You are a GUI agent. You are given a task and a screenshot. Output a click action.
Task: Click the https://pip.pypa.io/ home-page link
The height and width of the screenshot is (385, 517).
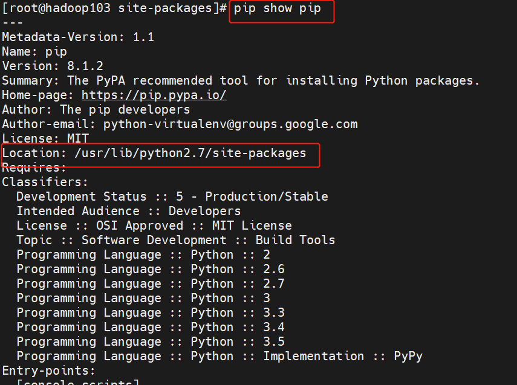click(154, 95)
